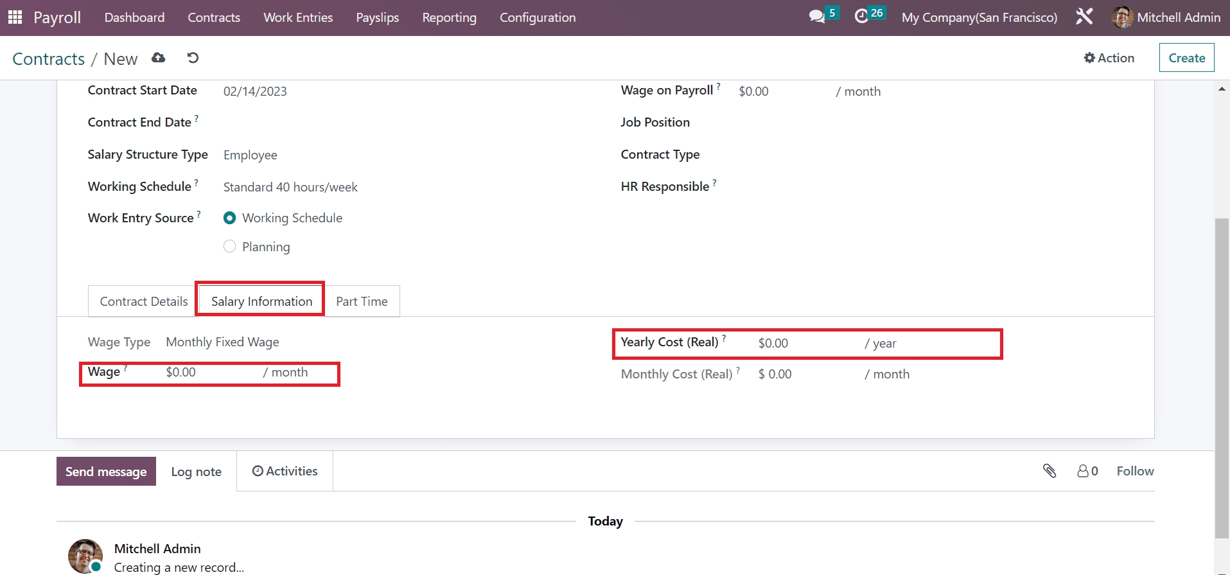Open the activities clock icon

click(x=861, y=17)
